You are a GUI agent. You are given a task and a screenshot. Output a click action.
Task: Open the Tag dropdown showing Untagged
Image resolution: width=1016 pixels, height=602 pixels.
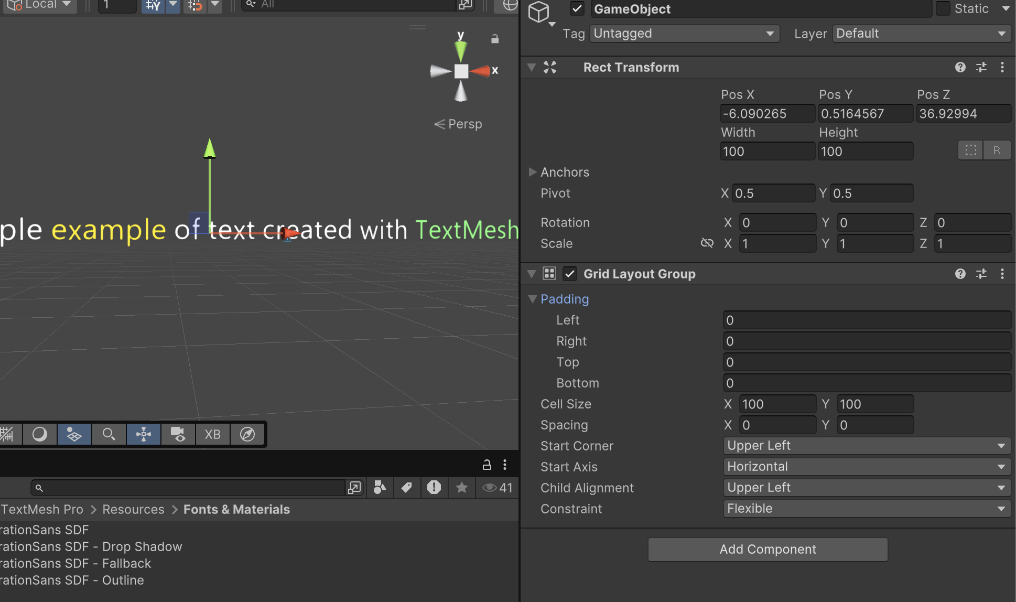pos(684,34)
